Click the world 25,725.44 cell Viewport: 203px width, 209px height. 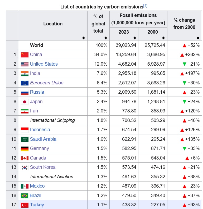153,45
